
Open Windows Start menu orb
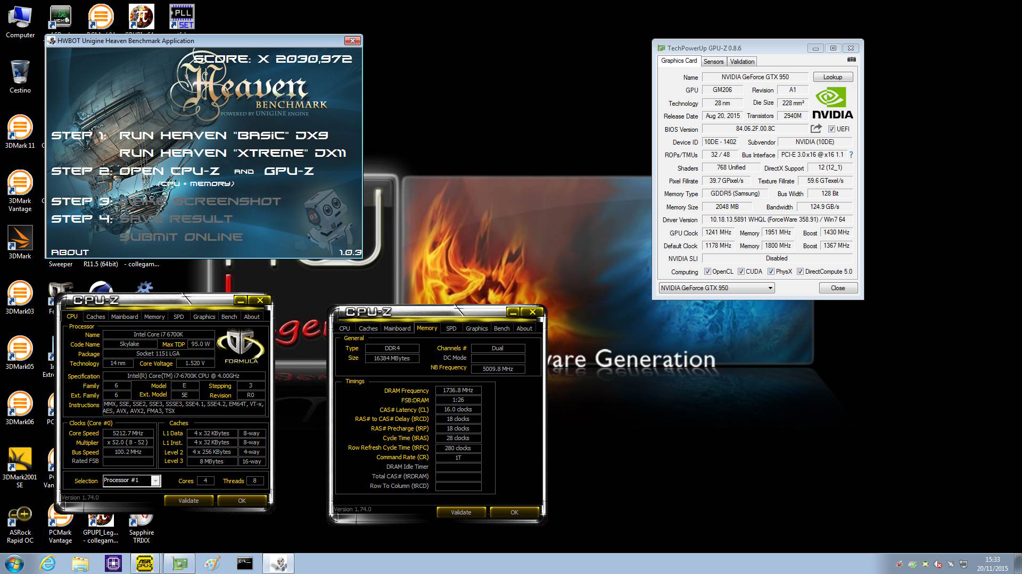pyautogui.click(x=14, y=563)
